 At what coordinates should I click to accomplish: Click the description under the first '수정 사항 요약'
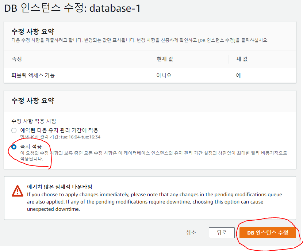pos(140,41)
